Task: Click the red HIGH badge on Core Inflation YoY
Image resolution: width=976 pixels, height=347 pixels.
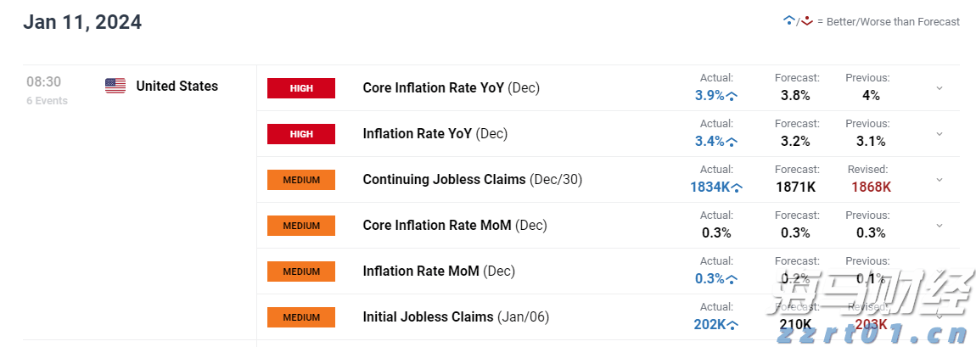Action: (x=301, y=88)
